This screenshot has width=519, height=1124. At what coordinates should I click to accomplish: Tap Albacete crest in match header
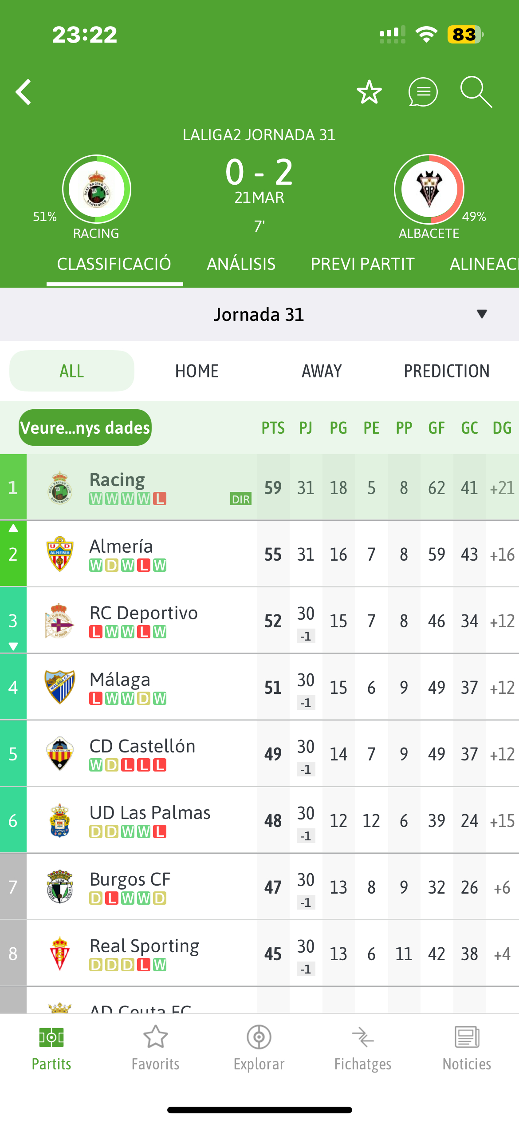(429, 190)
